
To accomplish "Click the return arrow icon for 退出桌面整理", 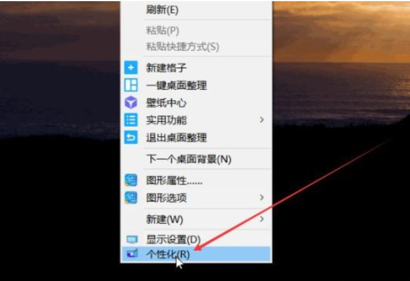I will (130, 137).
